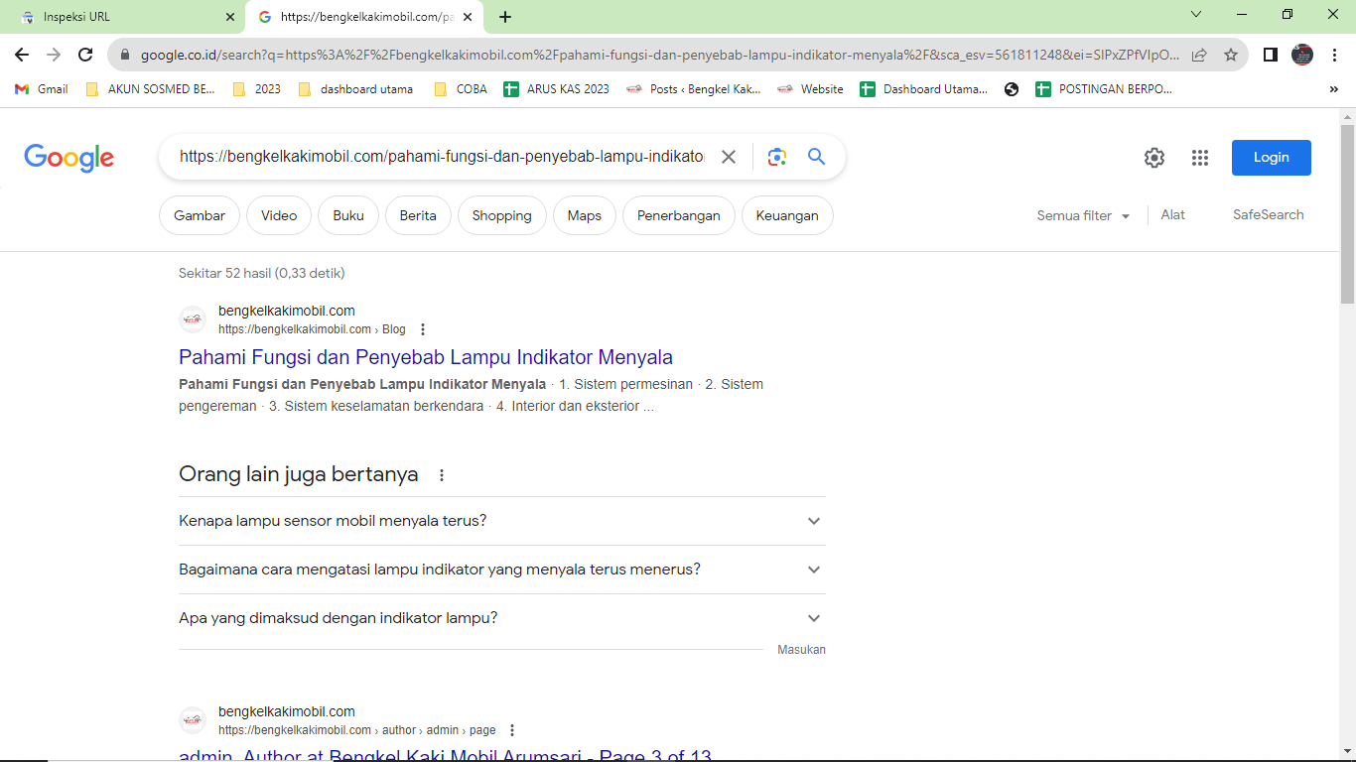Open the dashboard utama bookmark folder
The height and width of the screenshot is (762, 1356).
point(354,89)
